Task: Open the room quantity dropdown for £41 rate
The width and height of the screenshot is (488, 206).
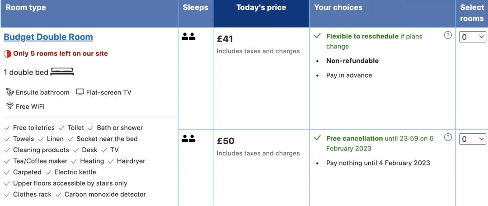Action: point(473,37)
